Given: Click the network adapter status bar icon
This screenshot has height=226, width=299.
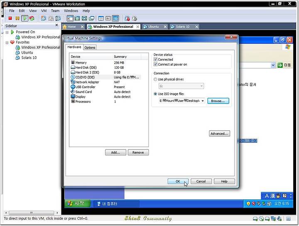Looking at the screenshot, I should (273, 219).
